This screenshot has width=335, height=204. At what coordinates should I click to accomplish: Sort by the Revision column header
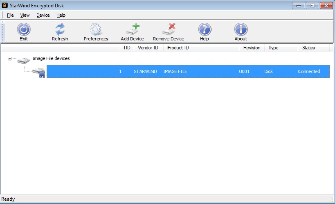(x=252, y=48)
